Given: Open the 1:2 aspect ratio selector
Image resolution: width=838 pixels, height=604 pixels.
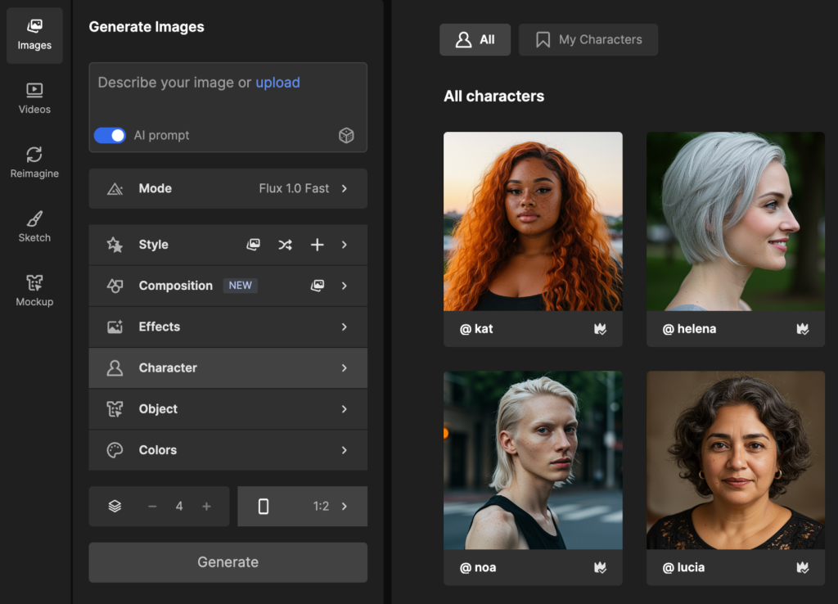Looking at the screenshot, I should tap(302, 507).
